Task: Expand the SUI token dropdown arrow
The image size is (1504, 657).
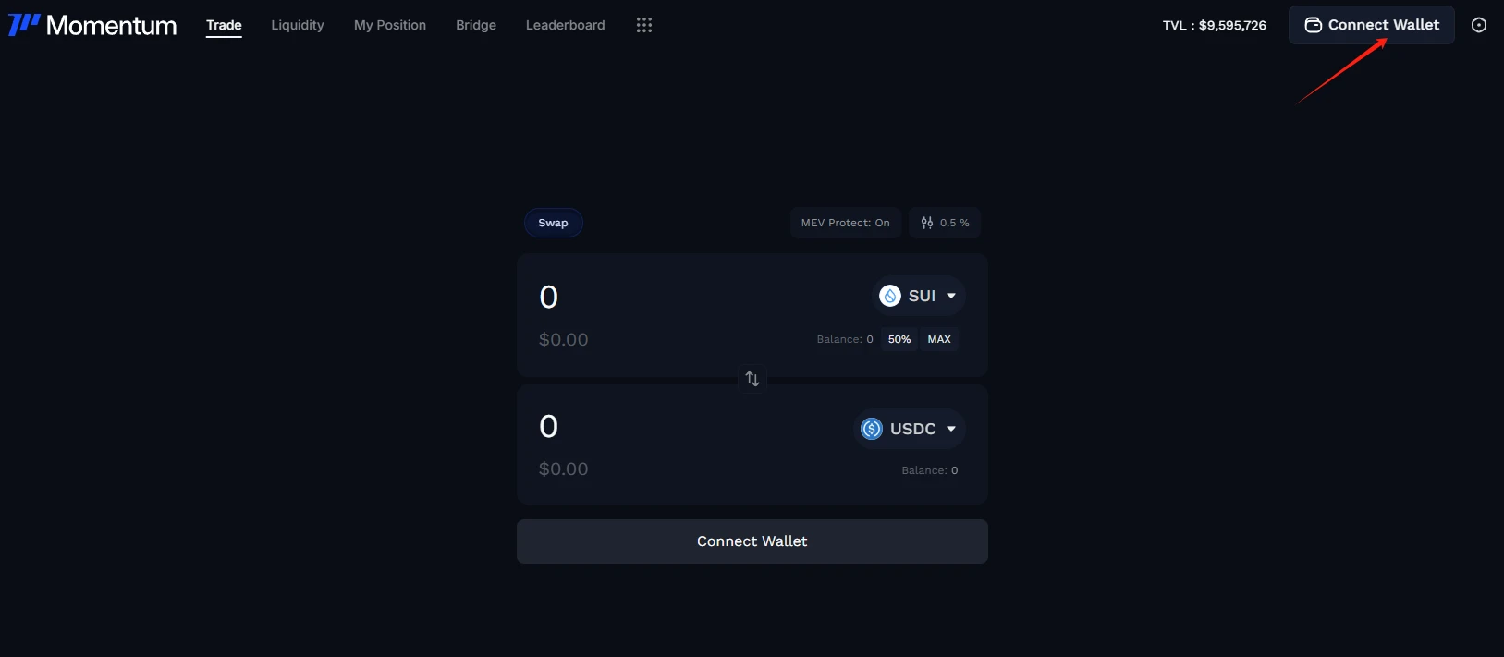Action: pyautogui.click(x=951, y=296)
